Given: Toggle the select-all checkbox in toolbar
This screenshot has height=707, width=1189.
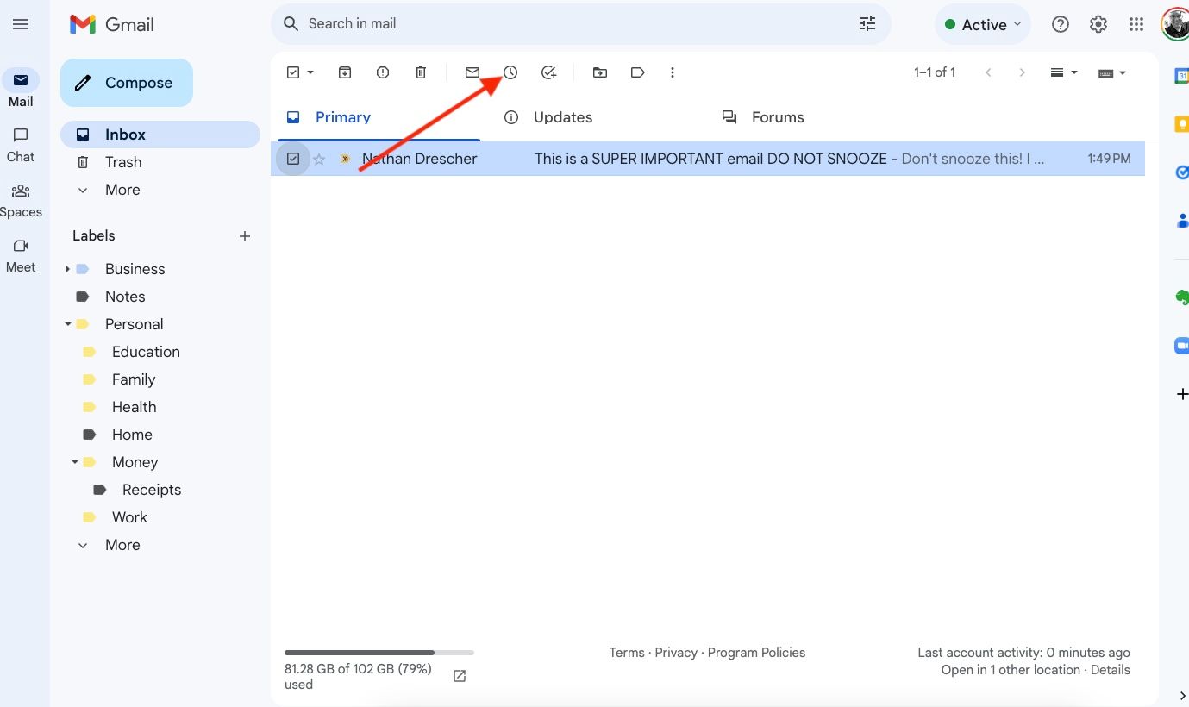Looking at the screenshot, I should (x=293, y=72).
